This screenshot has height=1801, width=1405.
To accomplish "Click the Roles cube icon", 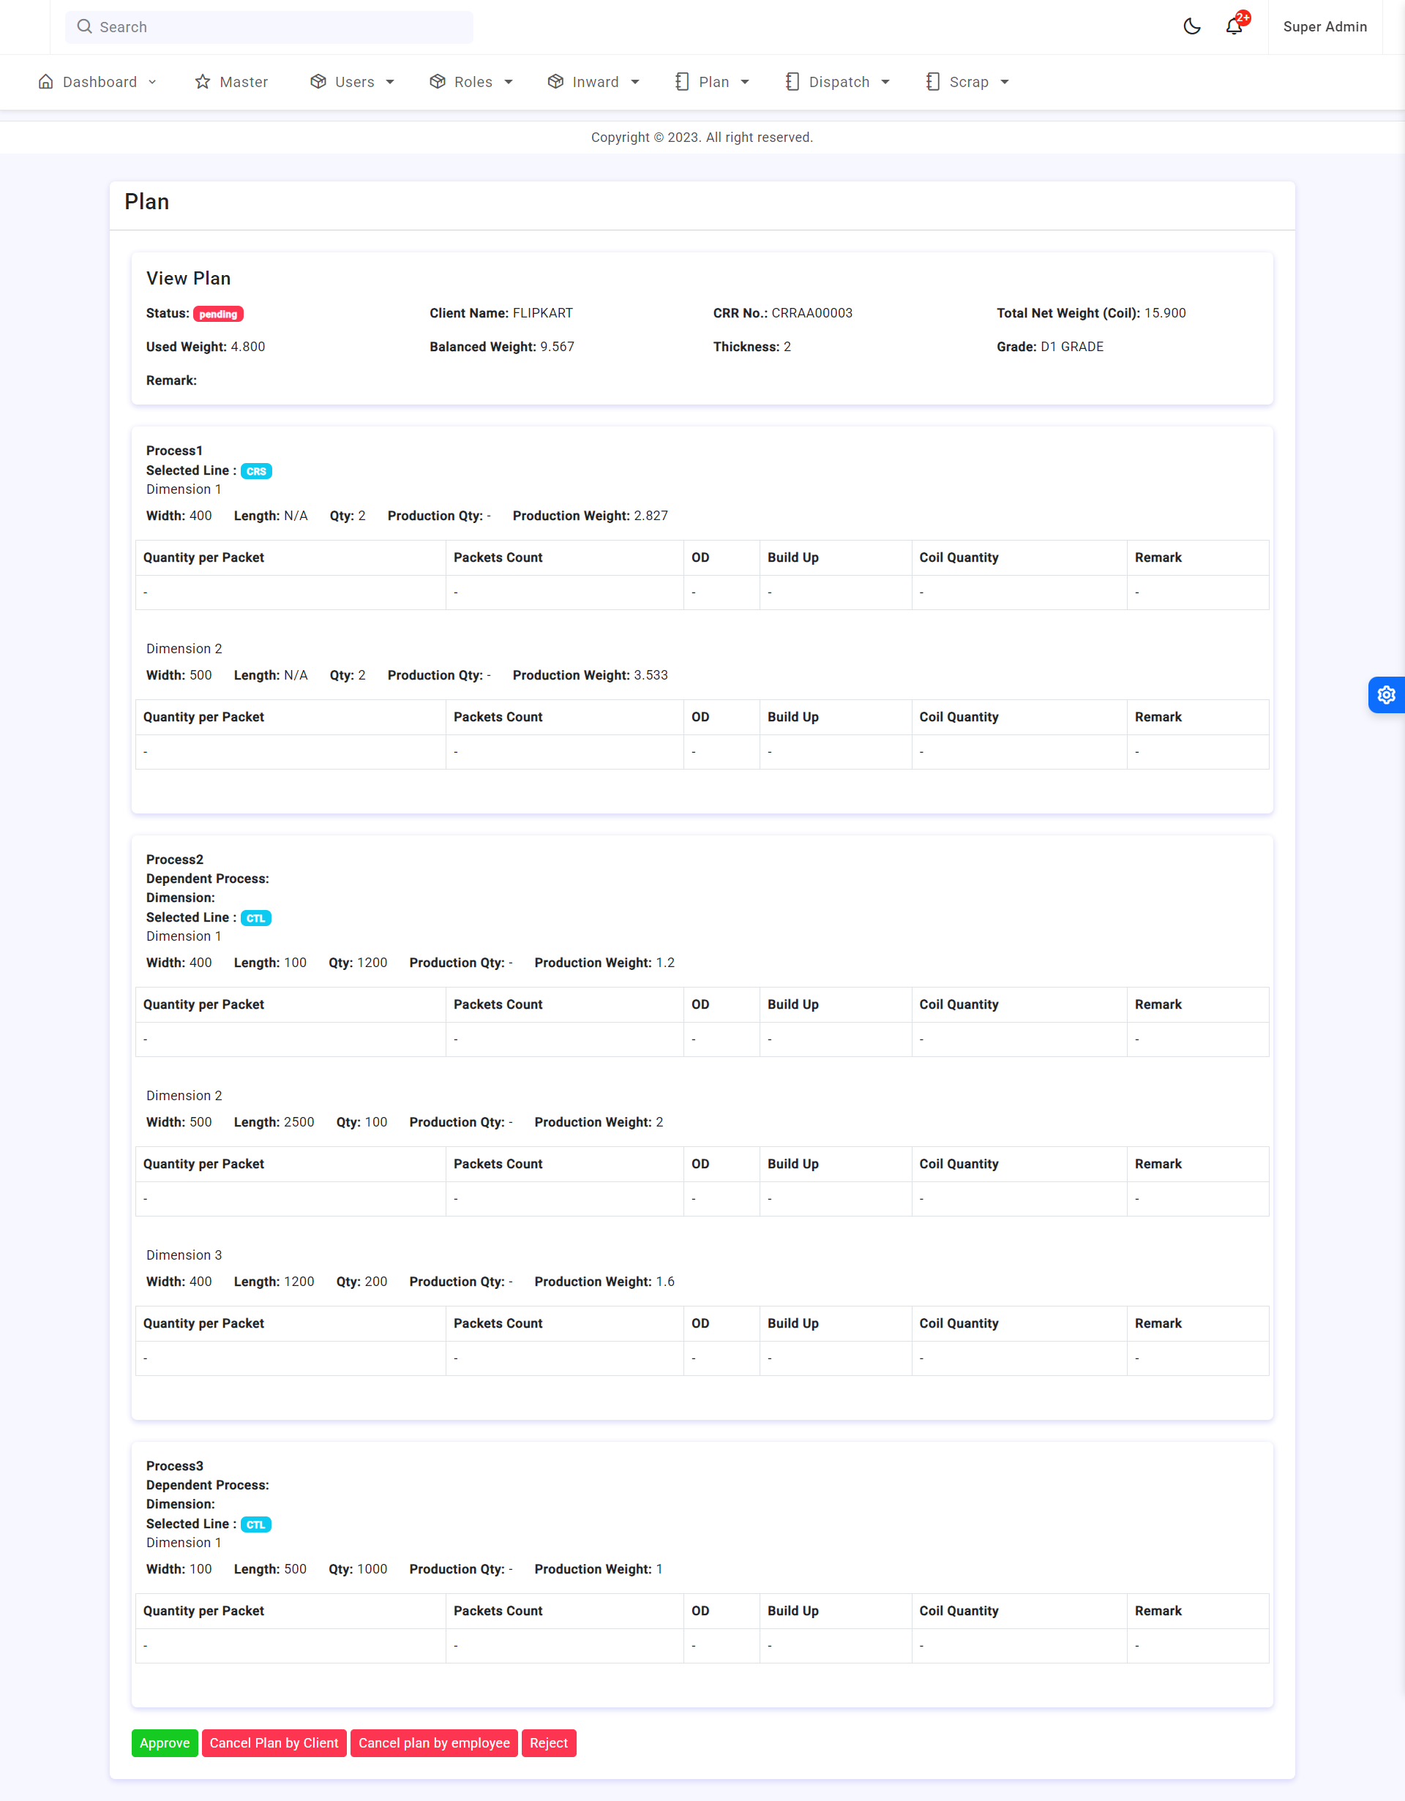I will click(x=438, y=82).
